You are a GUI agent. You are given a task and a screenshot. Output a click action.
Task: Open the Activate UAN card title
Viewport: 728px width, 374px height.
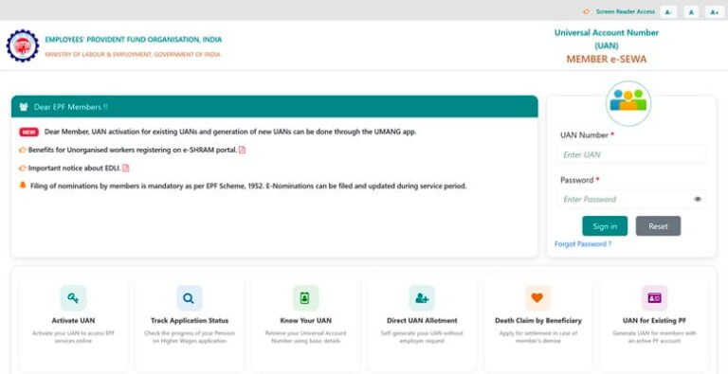pyautogui.click(x=73, y=321)
